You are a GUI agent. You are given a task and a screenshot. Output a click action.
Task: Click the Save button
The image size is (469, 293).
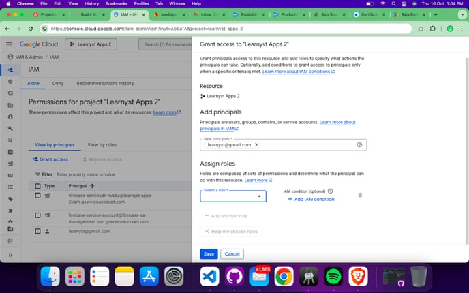point(209,253)
